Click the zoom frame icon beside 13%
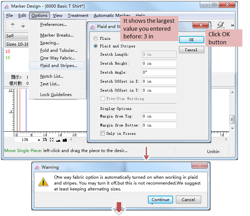This screenshot has width=250, height=216. 45,140
